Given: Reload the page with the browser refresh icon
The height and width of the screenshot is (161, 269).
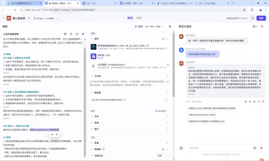Looking at the screenshot, I should [15, 10].
